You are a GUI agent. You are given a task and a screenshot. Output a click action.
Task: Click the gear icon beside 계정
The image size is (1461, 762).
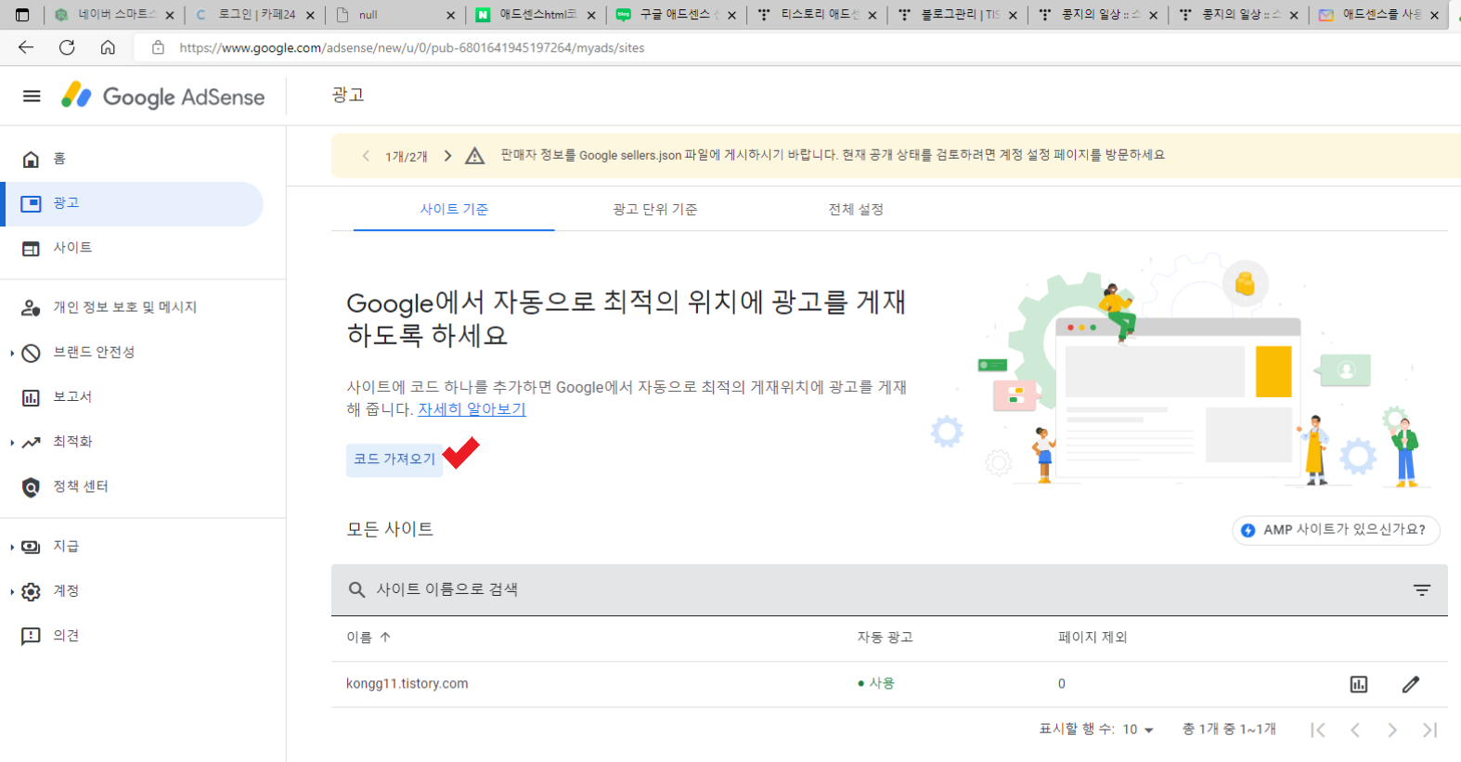coord(31,591)
